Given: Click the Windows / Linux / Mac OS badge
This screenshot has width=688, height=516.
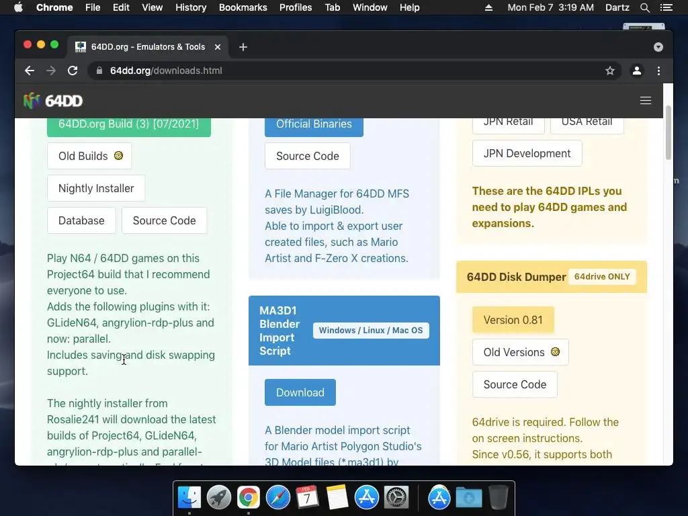Looking at the screenshot, I should coord(371,331).
